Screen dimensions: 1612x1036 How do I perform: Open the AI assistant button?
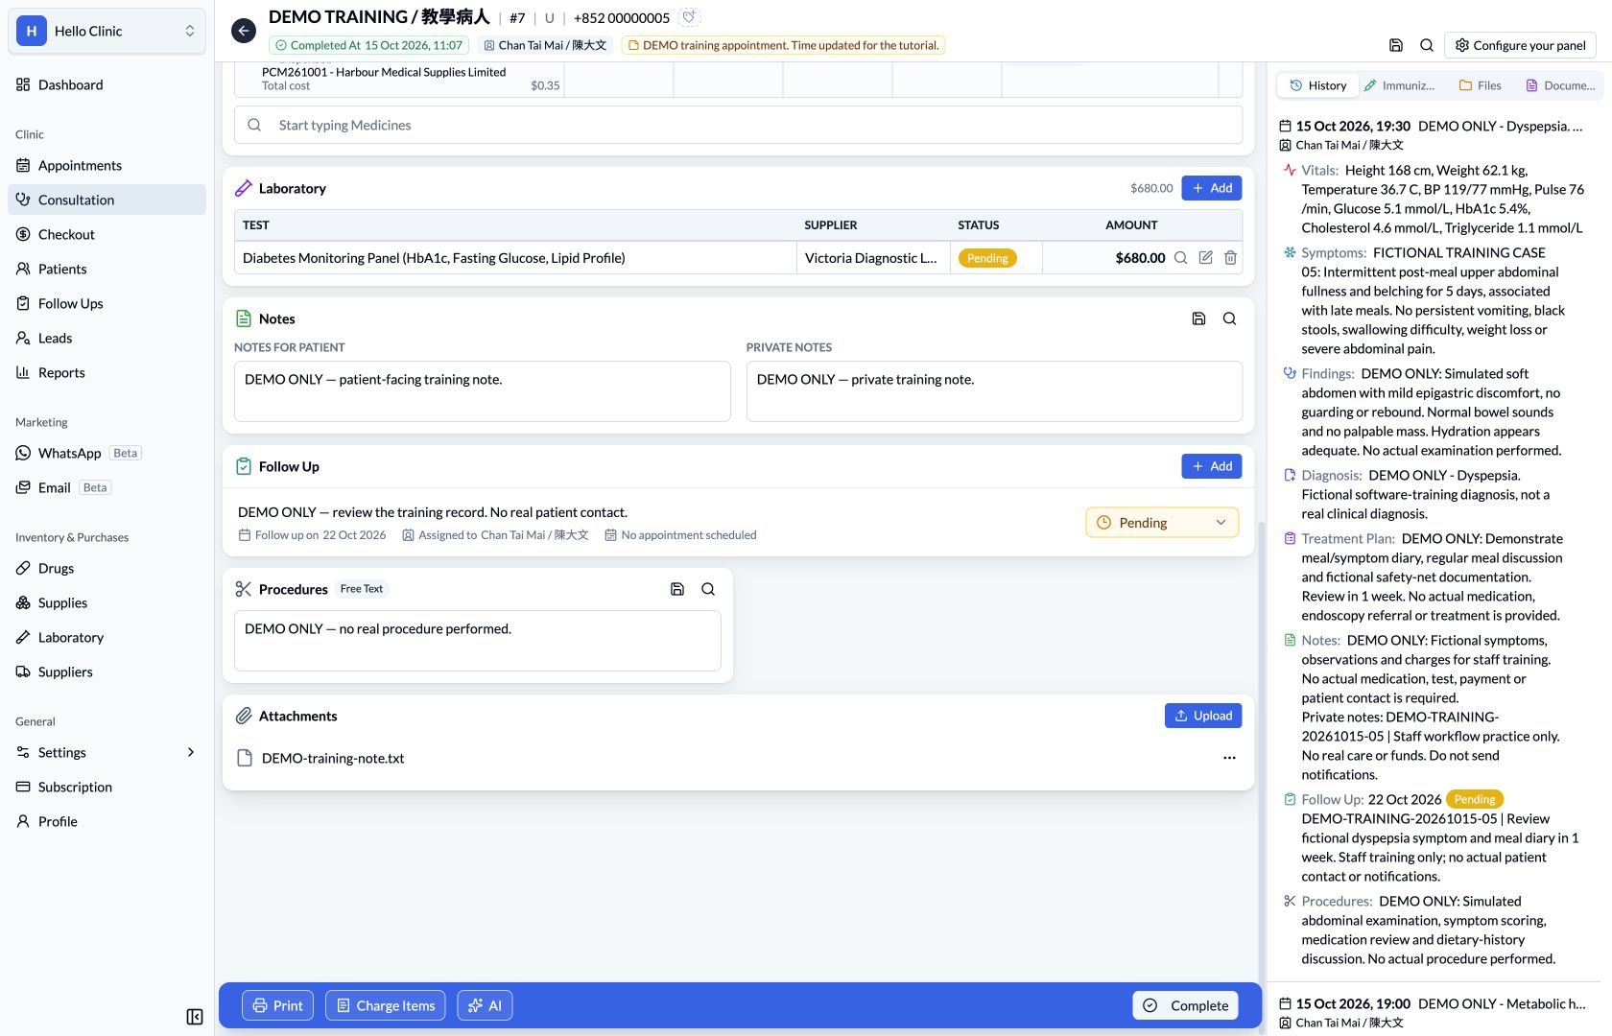point(485,1005)
